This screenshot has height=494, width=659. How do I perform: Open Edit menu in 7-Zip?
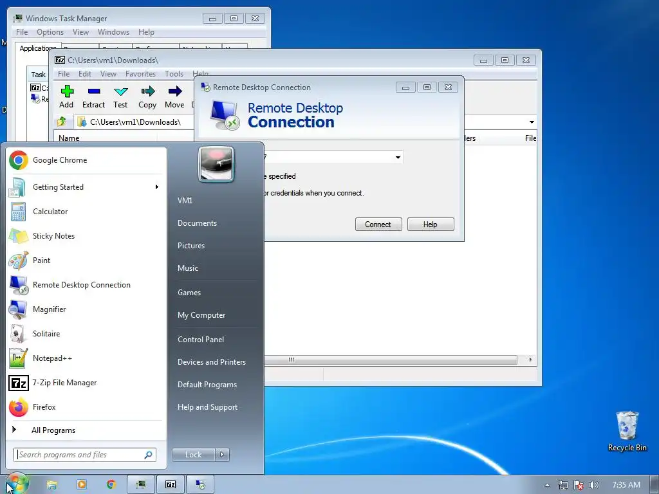[85, 74]
